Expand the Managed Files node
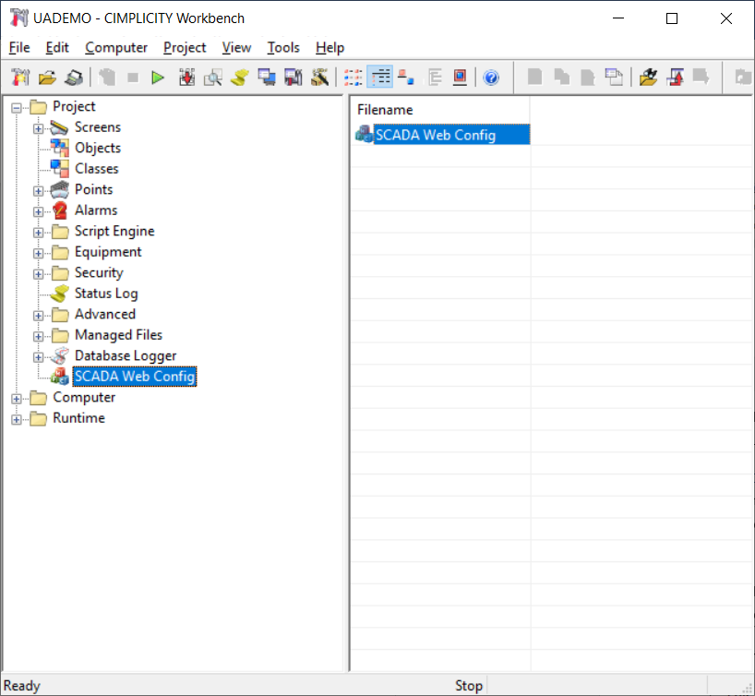Viewport: 755px width, 696px height. pyautogui.click(x=38, y=336)
